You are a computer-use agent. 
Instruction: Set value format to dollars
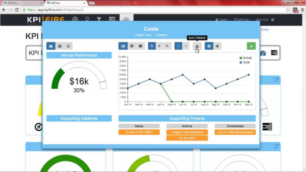(152, 46)
